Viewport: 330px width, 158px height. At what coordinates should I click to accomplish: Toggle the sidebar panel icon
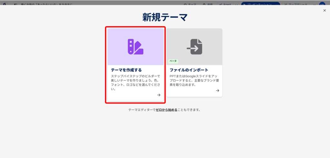coord(15,4)
